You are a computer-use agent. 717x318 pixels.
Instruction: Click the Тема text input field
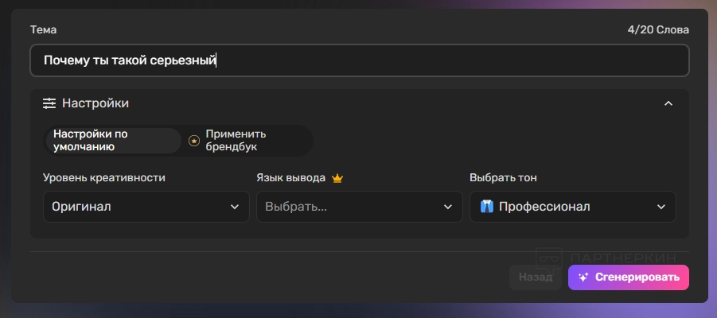(360, 60)
